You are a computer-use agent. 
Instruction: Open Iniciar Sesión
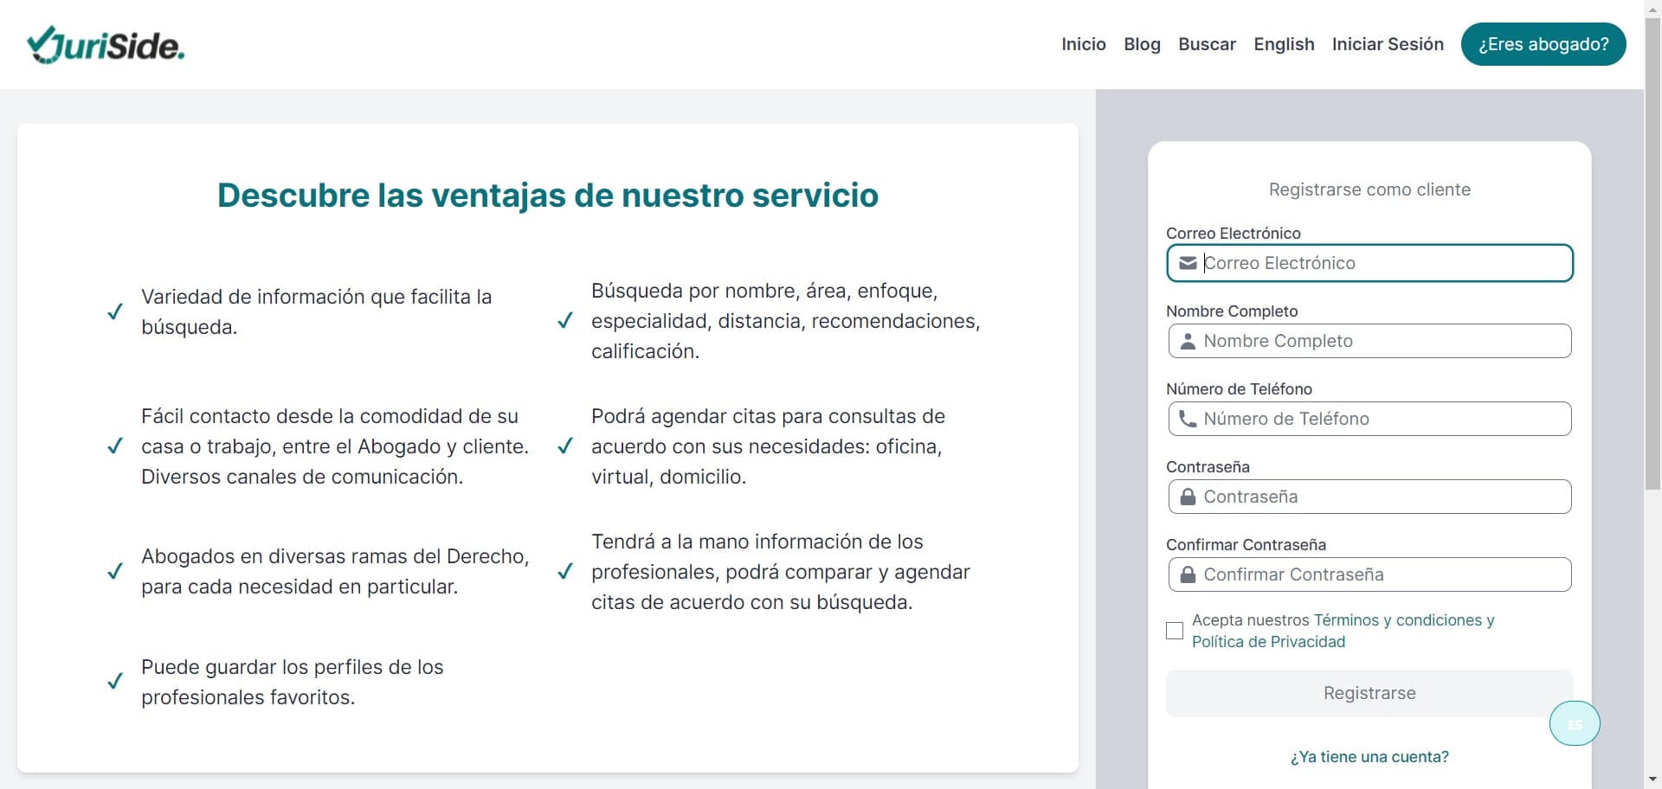1387,44
